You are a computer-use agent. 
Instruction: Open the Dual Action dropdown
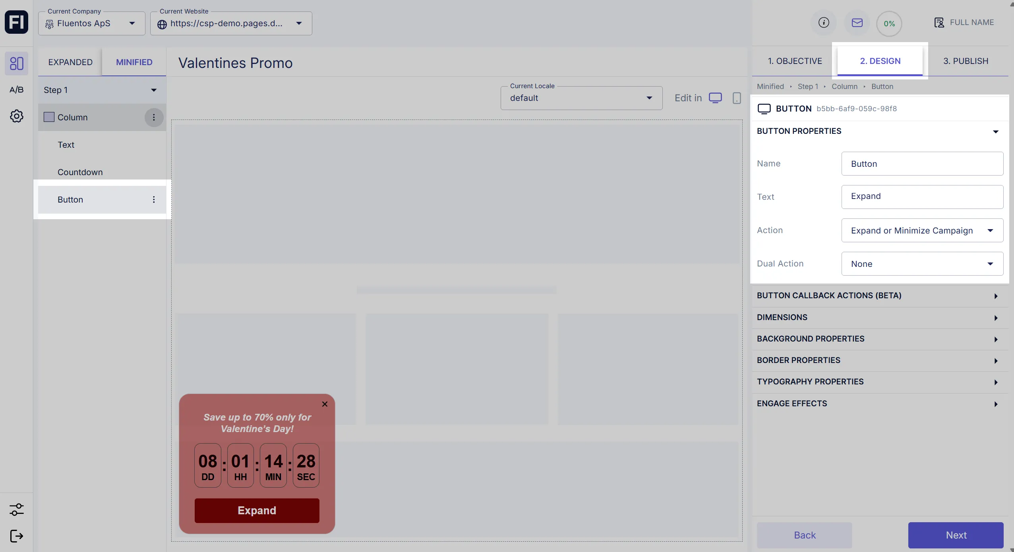coord(922,264)
